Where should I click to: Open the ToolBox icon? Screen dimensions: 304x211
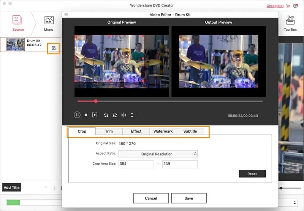(x=290, y=23)
